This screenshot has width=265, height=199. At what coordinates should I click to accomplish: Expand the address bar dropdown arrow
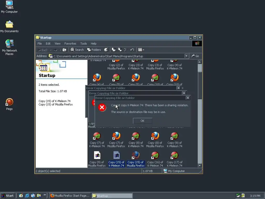[186, 56]
